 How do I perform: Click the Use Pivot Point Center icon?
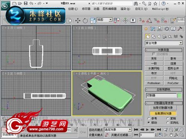116,20
